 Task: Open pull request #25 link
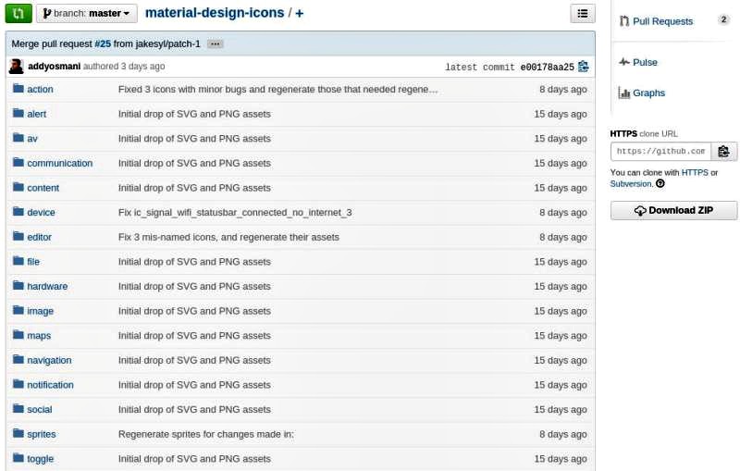[x=103, y=43]
